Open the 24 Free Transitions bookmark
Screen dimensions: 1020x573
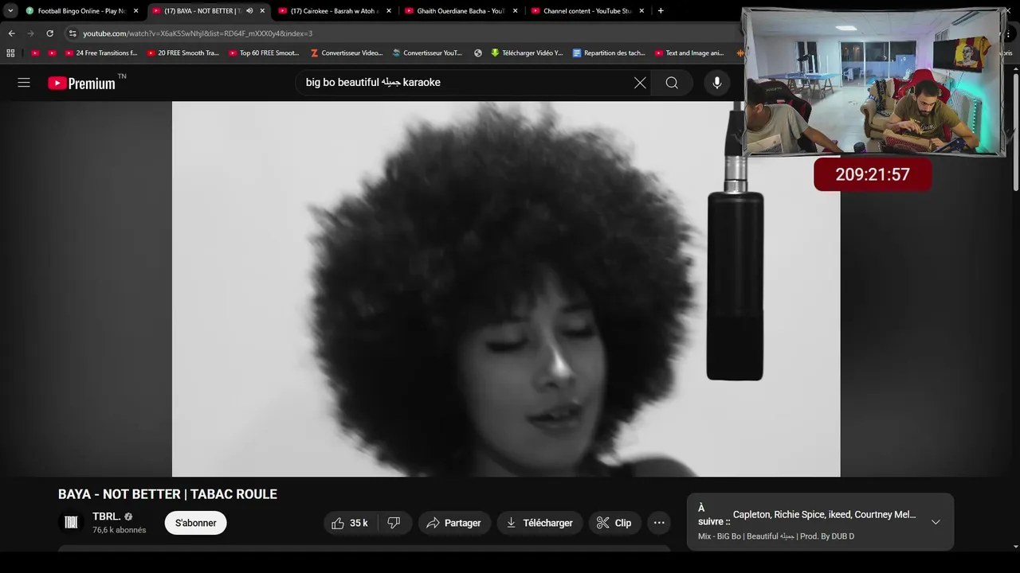pos(100,53)
